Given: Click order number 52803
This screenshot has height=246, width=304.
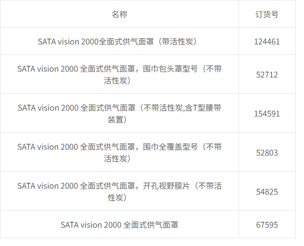Looking at the screenshot, I should coord(267,153).
